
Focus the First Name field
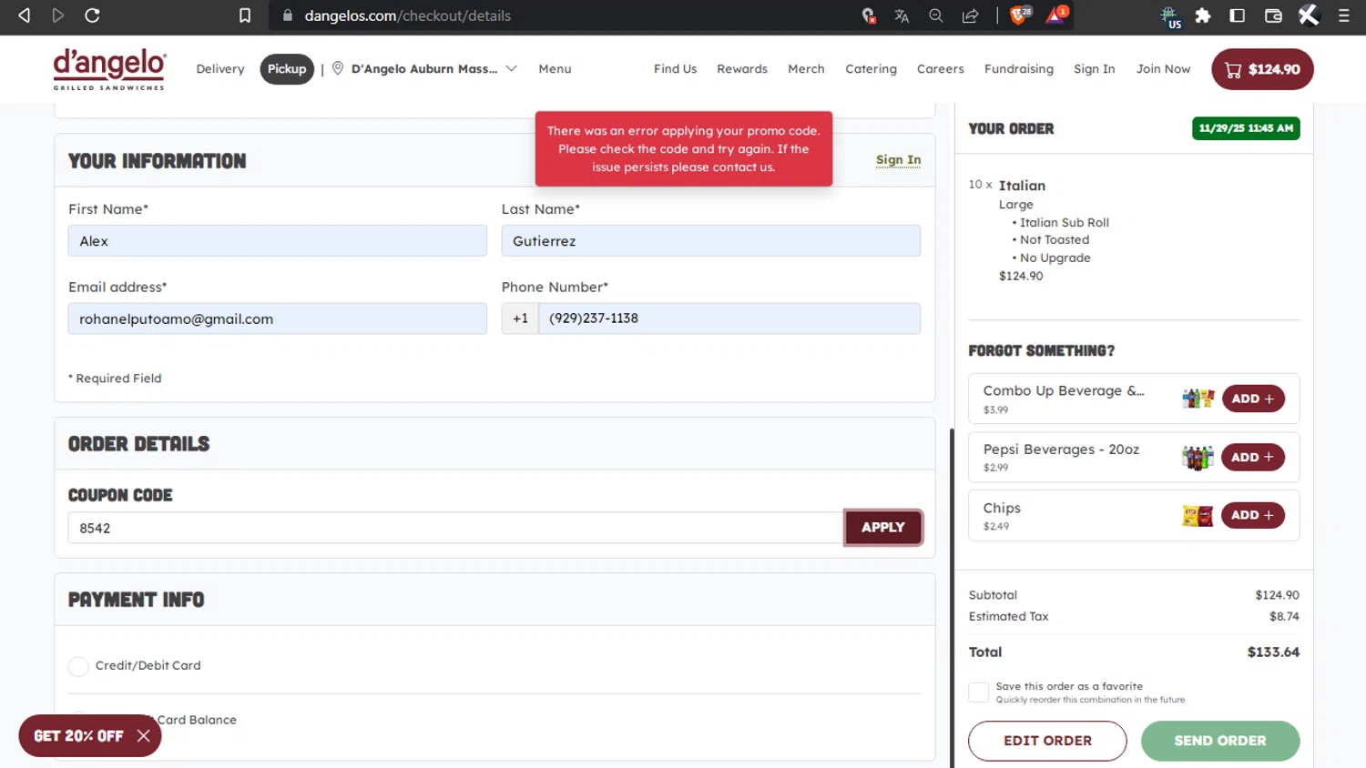tap(278, 241)
